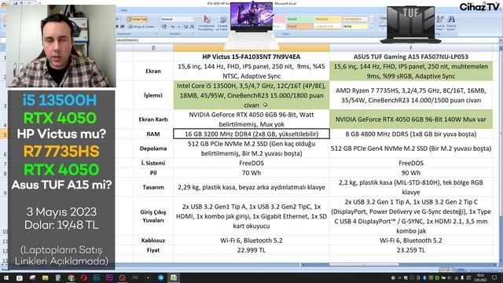This screenshot has width=503, height=283.
Task: Open Premiere Pro from the taskbar
Action: (x=109, y=277)
